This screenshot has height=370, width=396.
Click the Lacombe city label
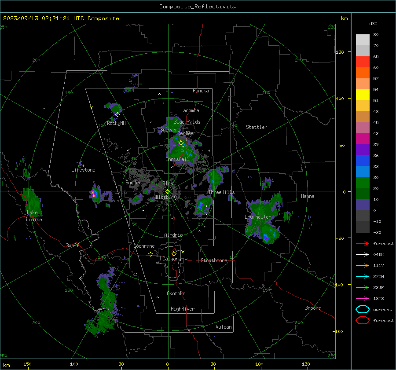(x=190, y=110)
